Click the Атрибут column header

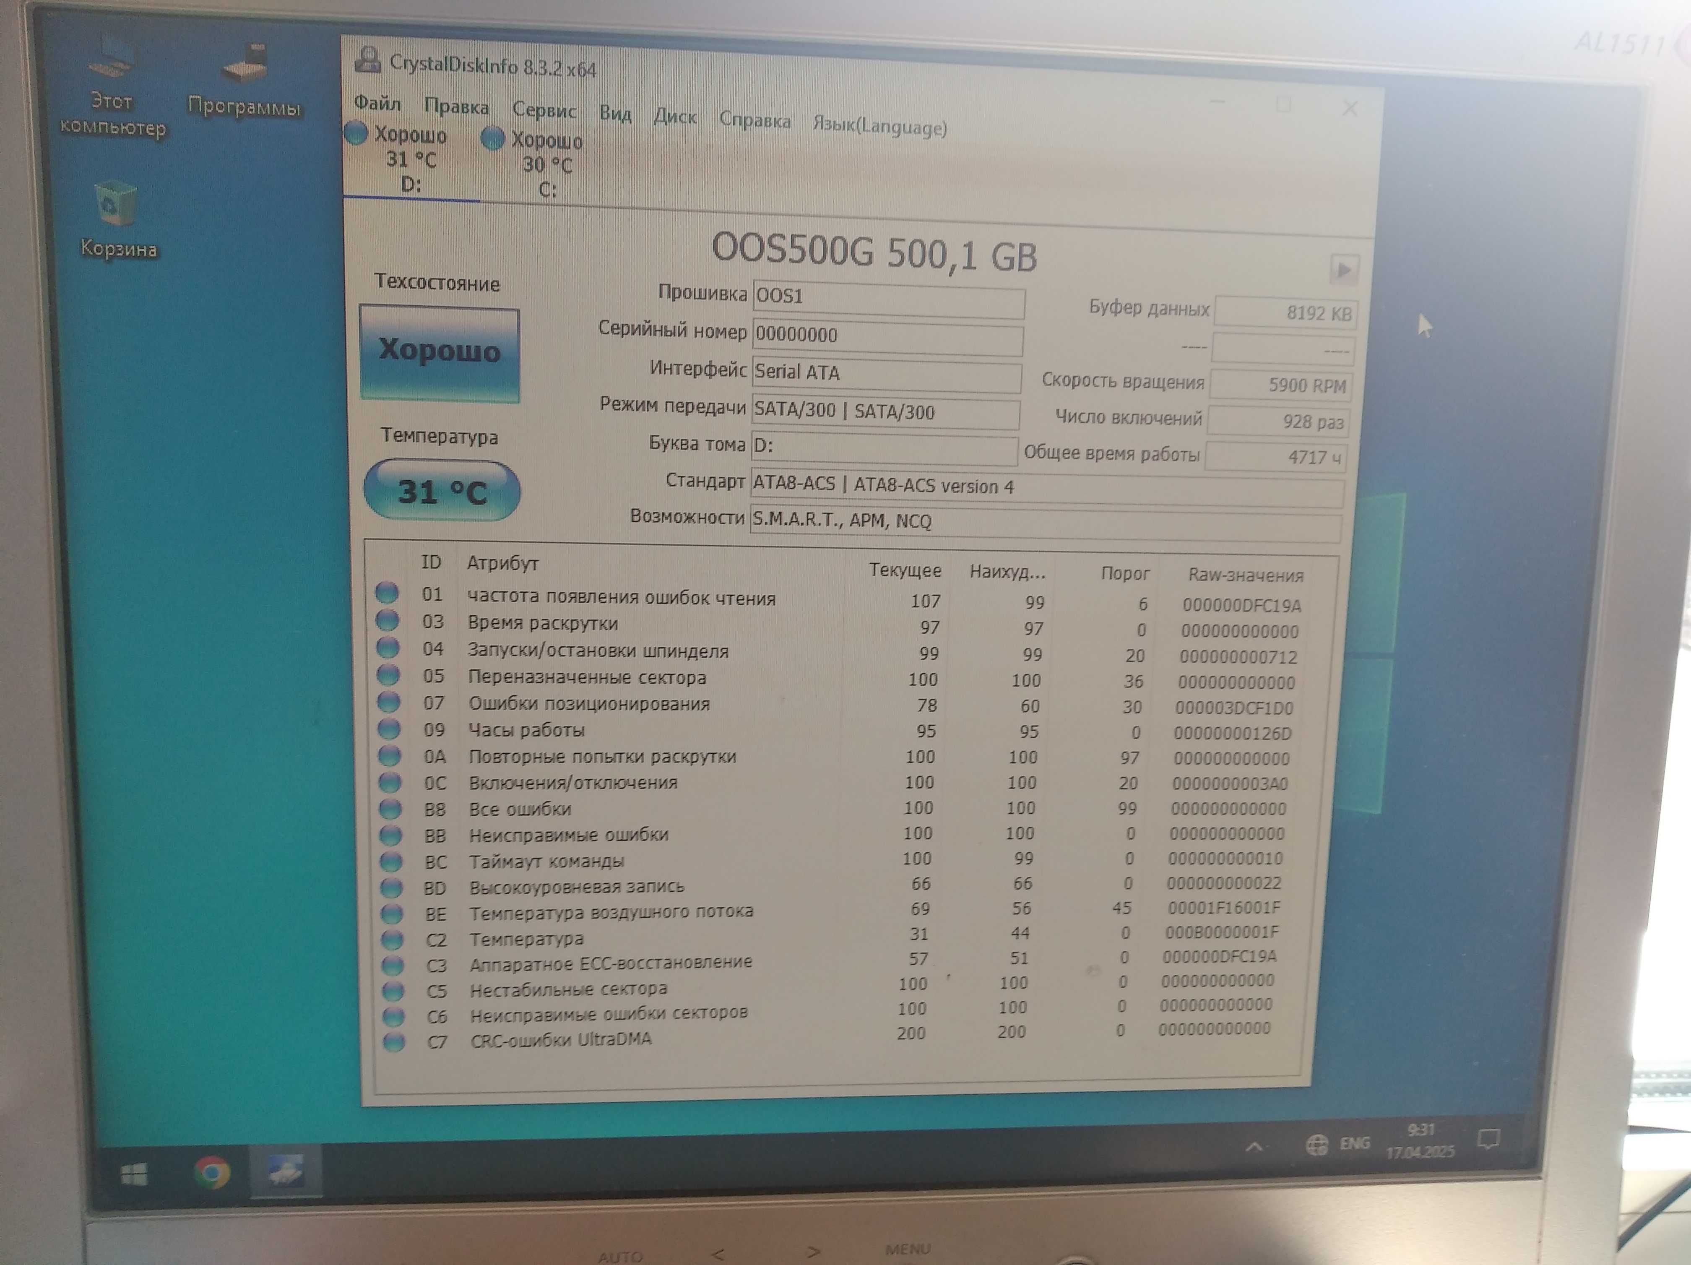[x=503, y=564]
